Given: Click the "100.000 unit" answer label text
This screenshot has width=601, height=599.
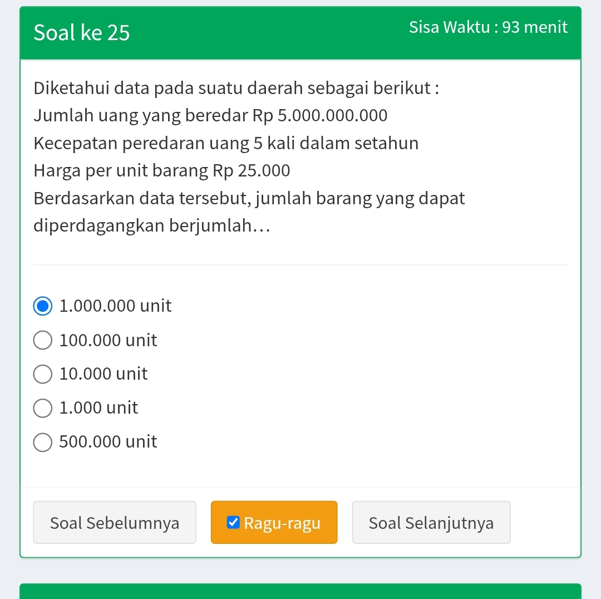Looking at the screenshot, I should [x=109, y=340].
